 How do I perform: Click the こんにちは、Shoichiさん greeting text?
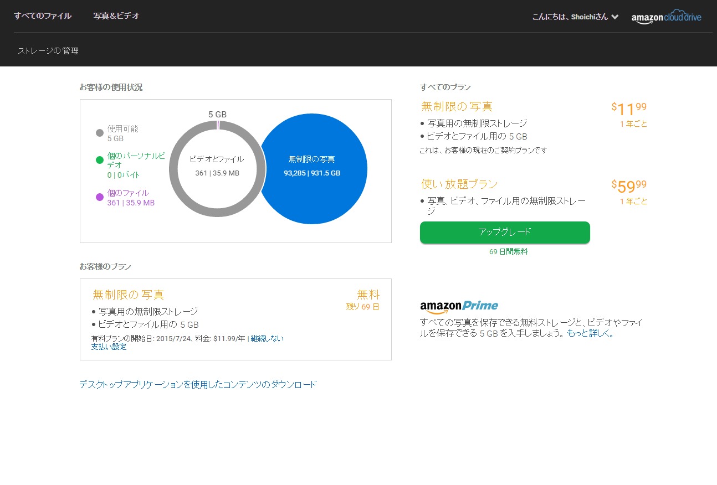coord(570,17)
